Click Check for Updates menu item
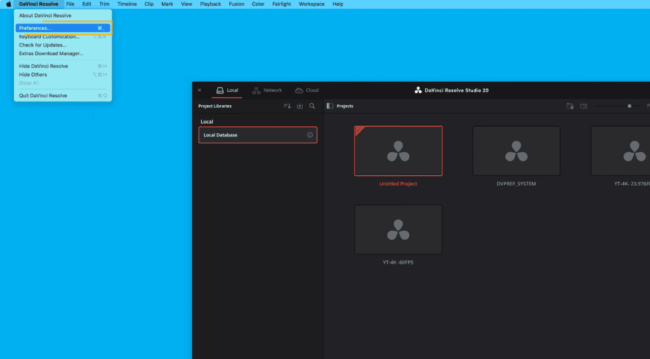Screen dimensions: 650x359 pyautogui.click(x=43, y=45)
